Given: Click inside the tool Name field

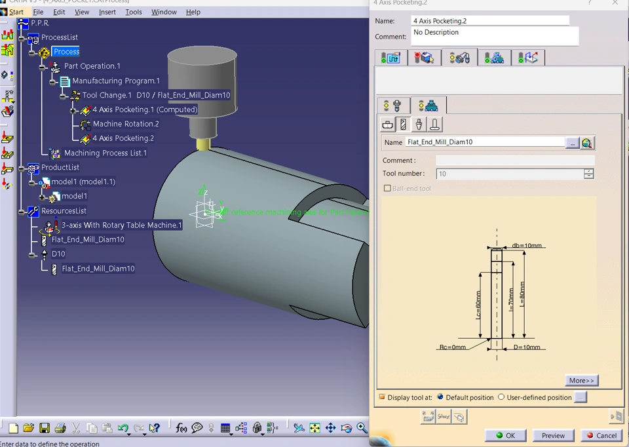Looking at the screenshot, I should click(x=484, y=142).
